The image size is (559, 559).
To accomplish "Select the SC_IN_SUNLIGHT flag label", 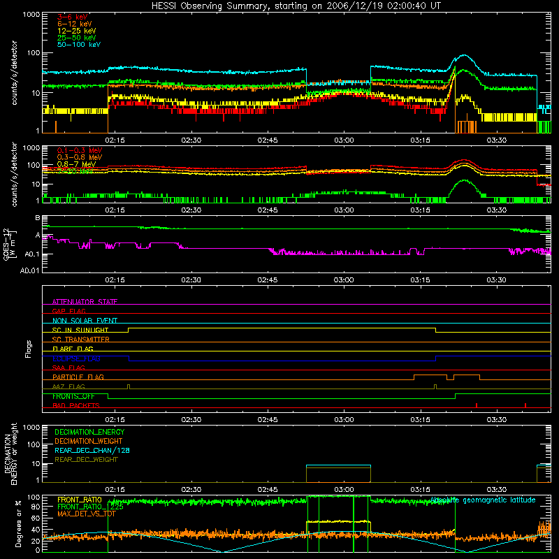I will 80,330.
